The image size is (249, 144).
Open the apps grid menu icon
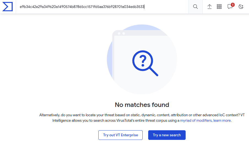pos(219,7)
